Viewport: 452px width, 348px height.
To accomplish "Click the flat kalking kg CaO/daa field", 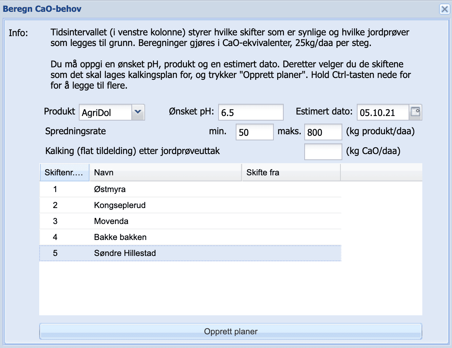I will click(323, 152).
